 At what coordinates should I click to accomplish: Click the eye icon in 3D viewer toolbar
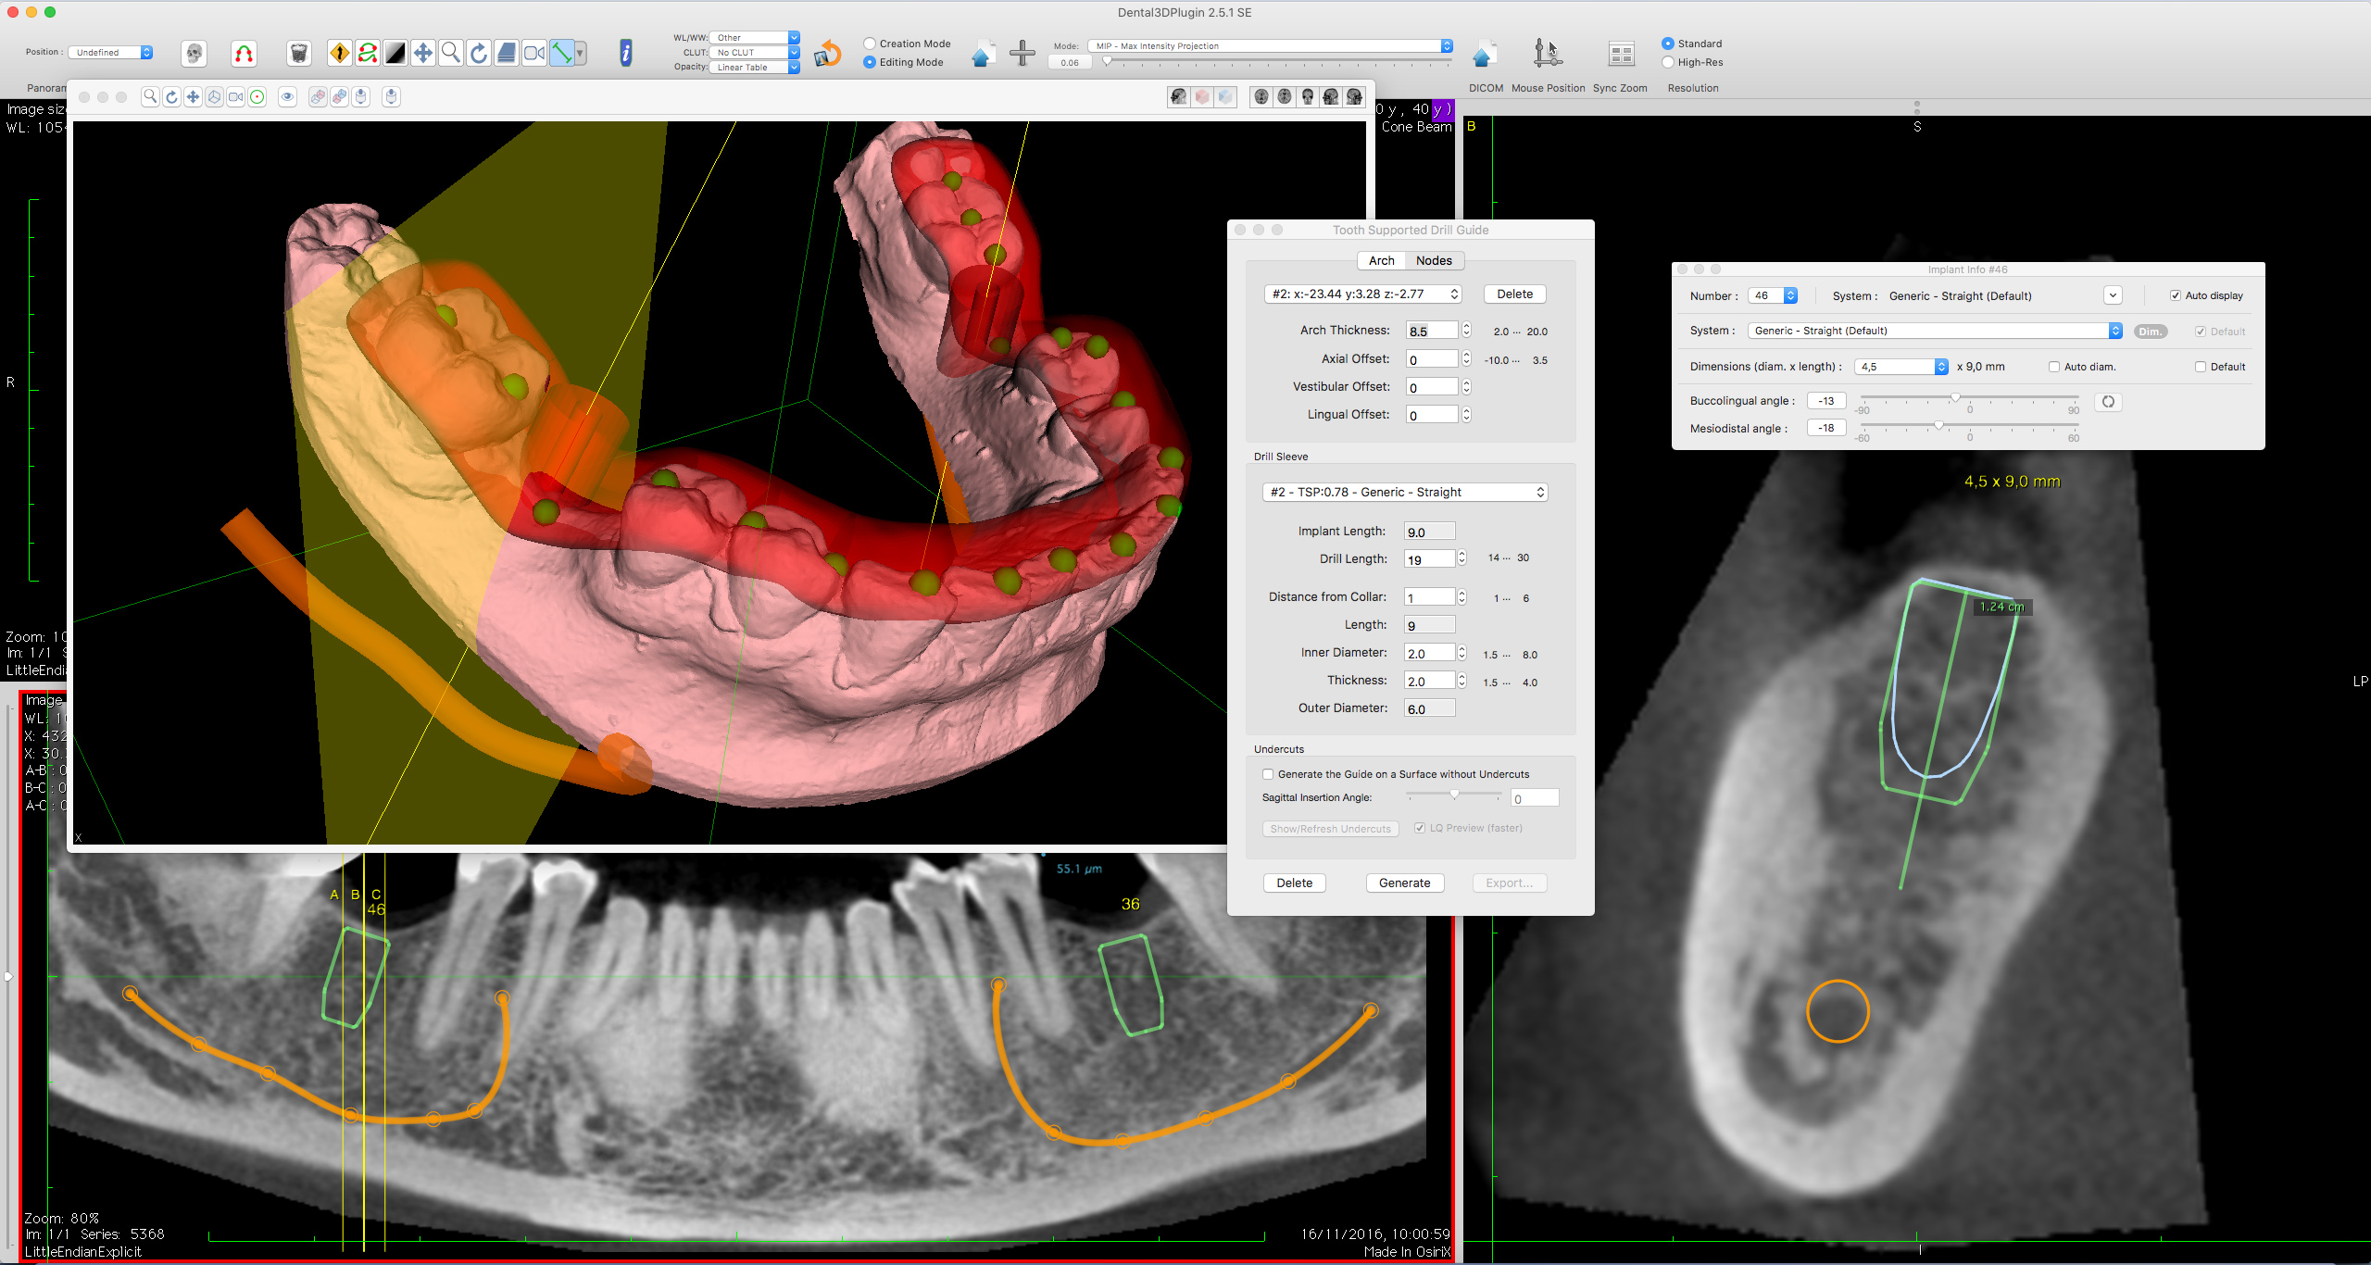[x=287, y=97]
